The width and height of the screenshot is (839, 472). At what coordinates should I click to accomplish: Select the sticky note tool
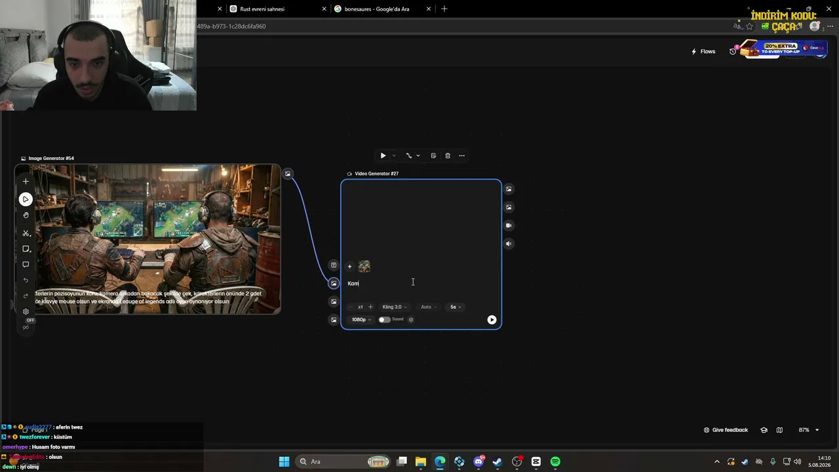coord(26,249)
